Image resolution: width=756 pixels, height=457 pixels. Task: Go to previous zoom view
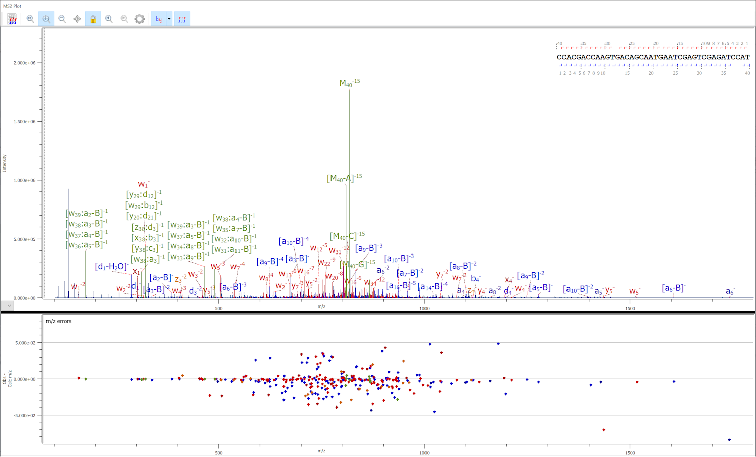coord(109,19)
